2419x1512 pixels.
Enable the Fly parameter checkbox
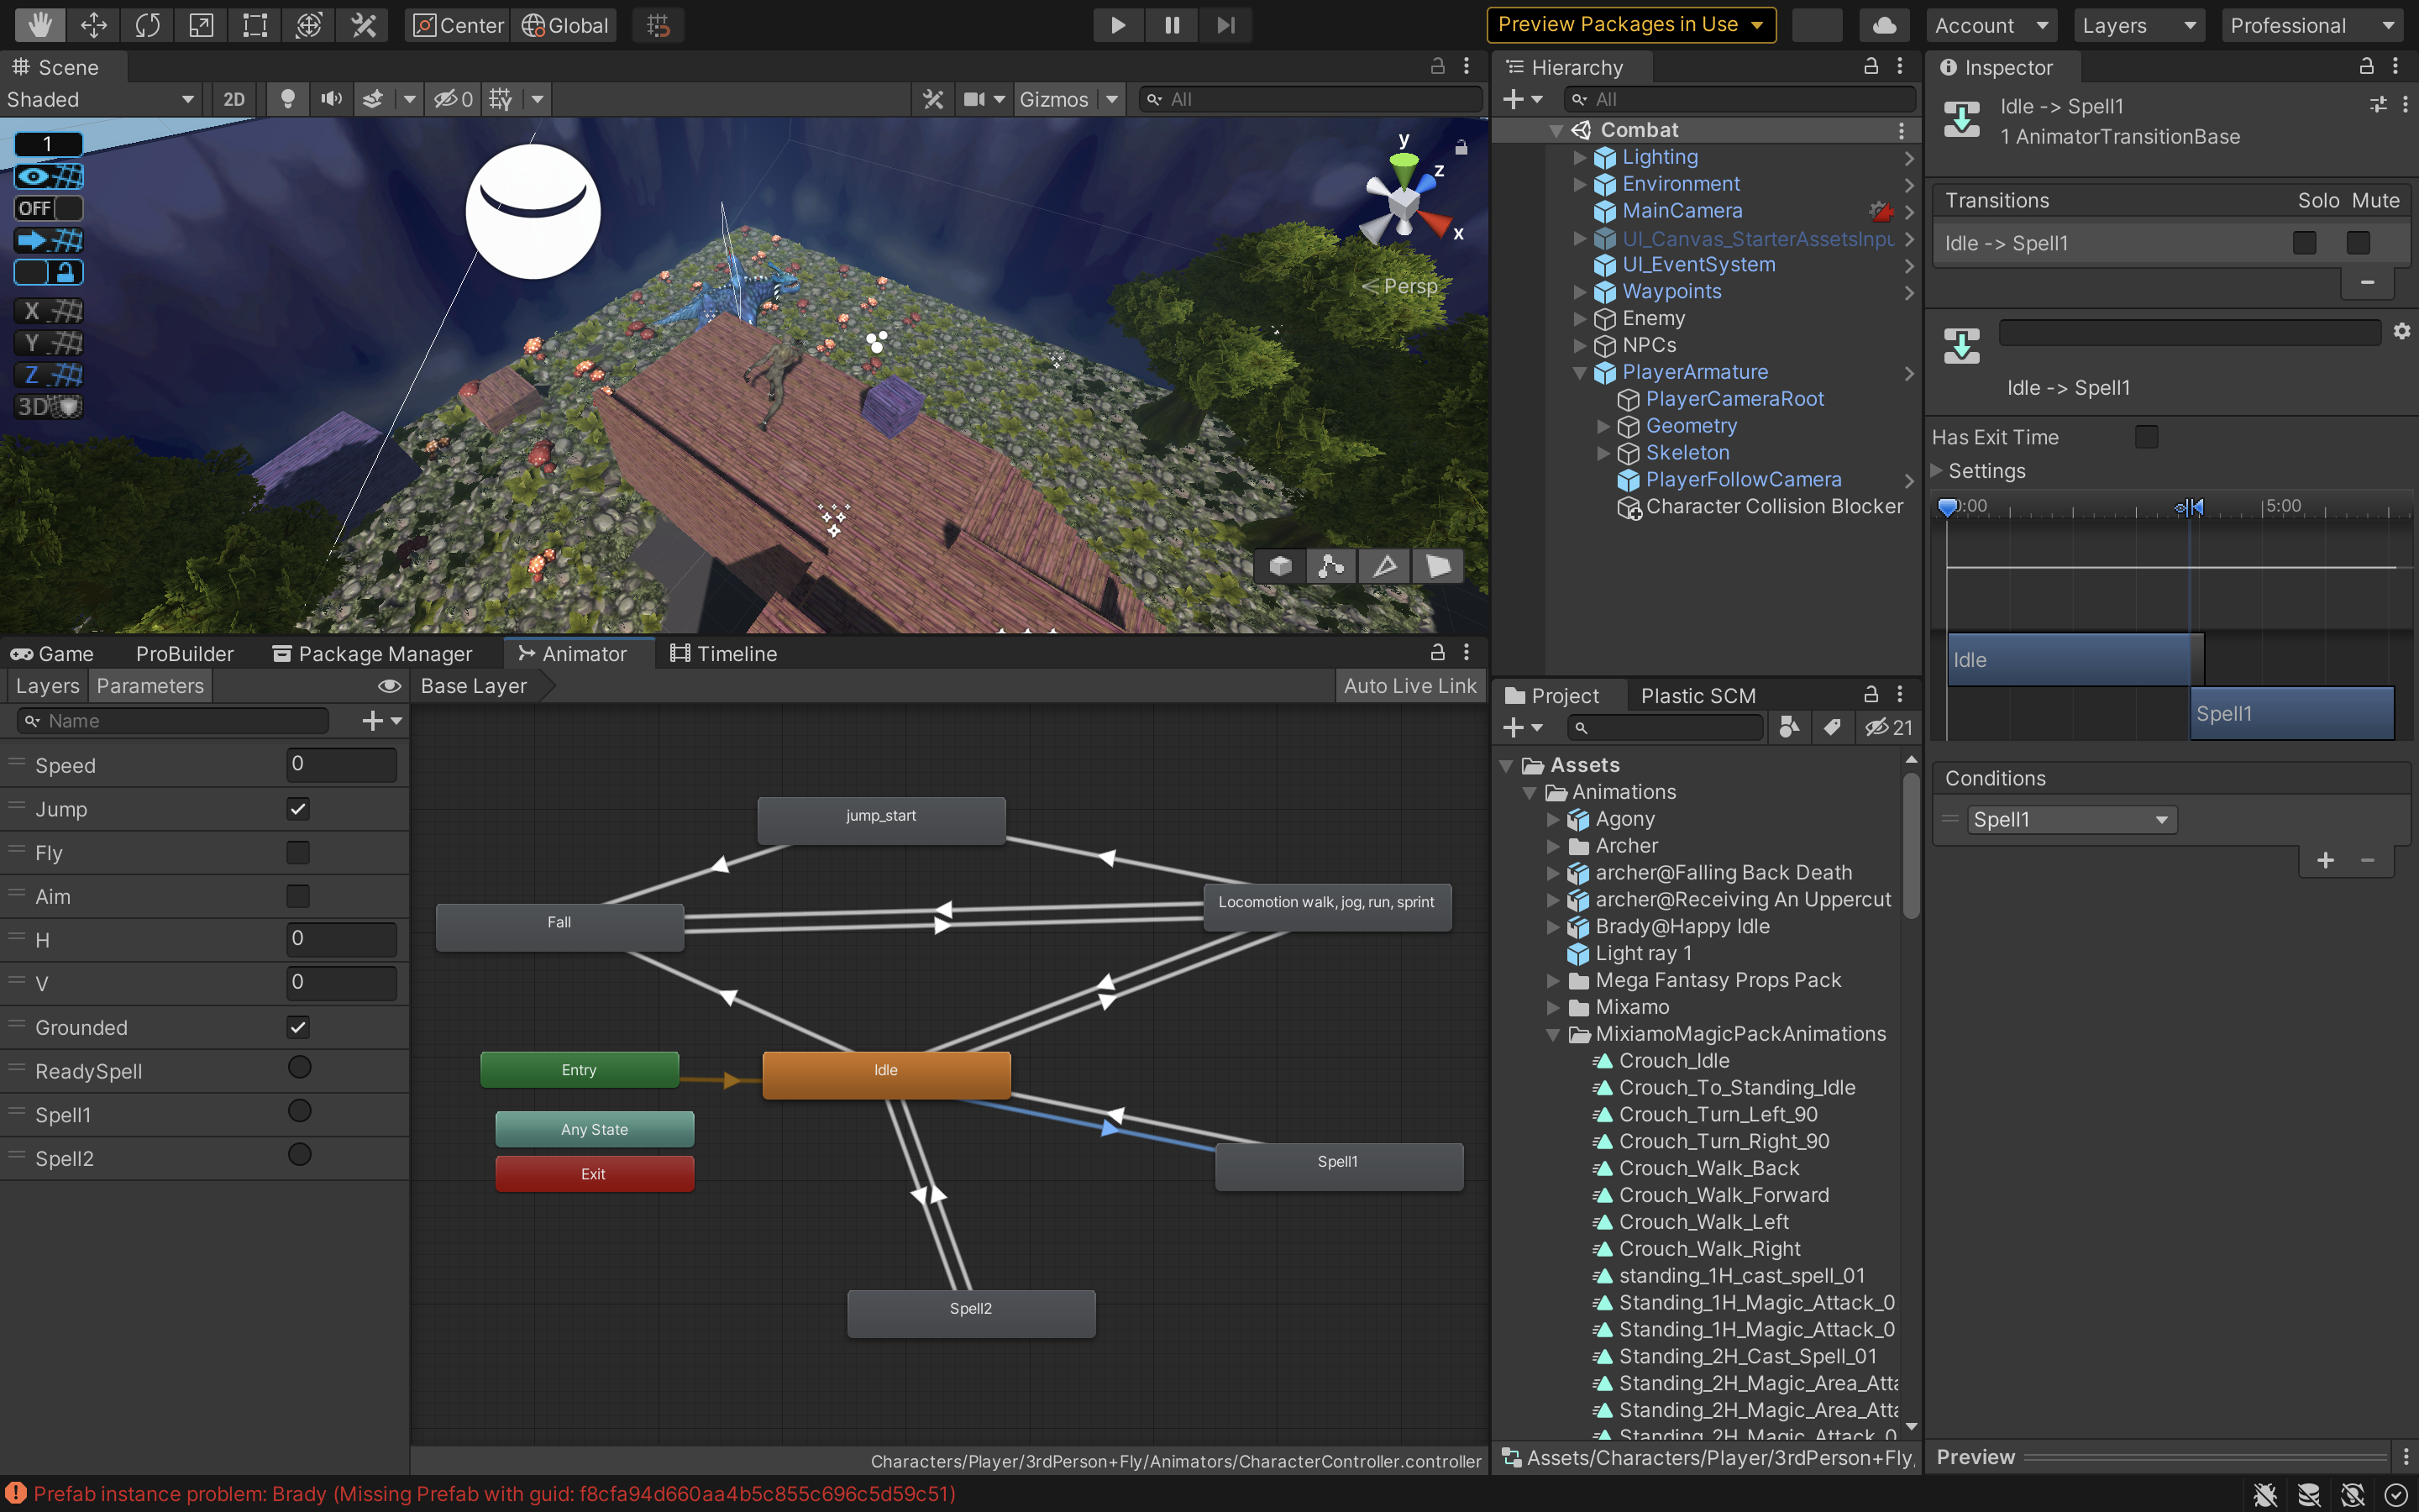click(x=298, y=853)
